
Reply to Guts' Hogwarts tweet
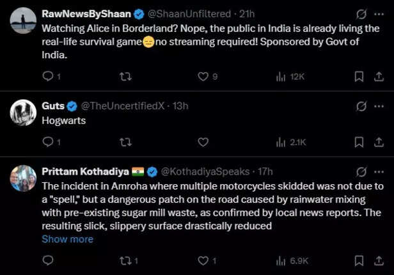click(x=48, y=142)
